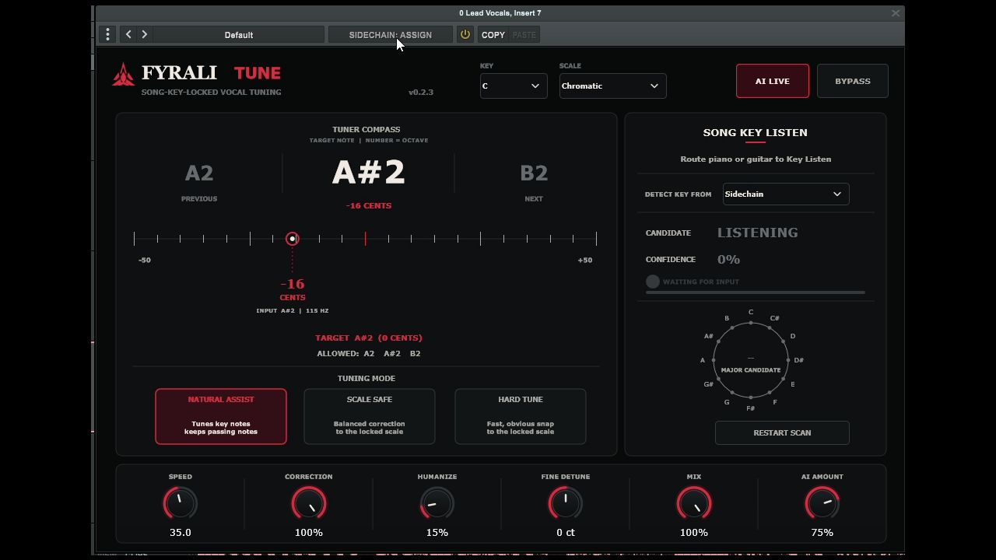Select the NATURAL ASSIST tuning mode

221,416
